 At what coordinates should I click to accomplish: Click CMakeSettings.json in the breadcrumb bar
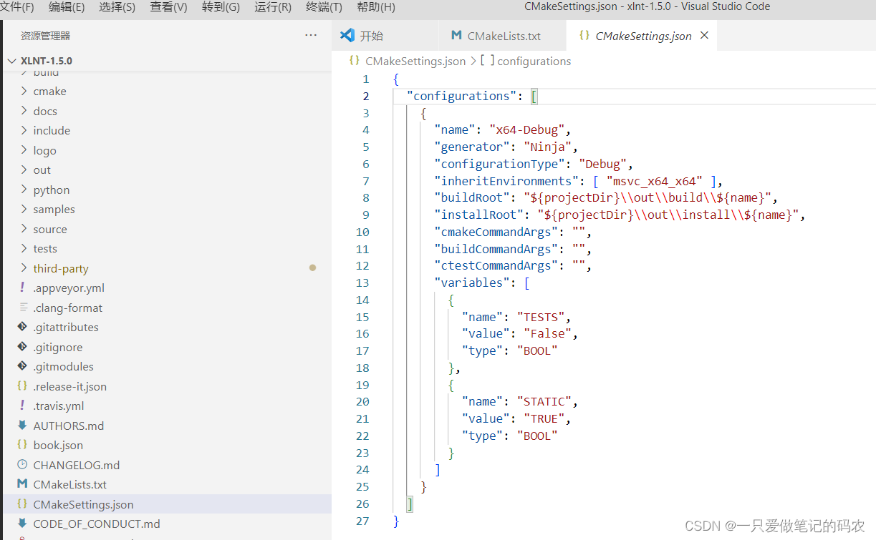(x=415, y=62)
